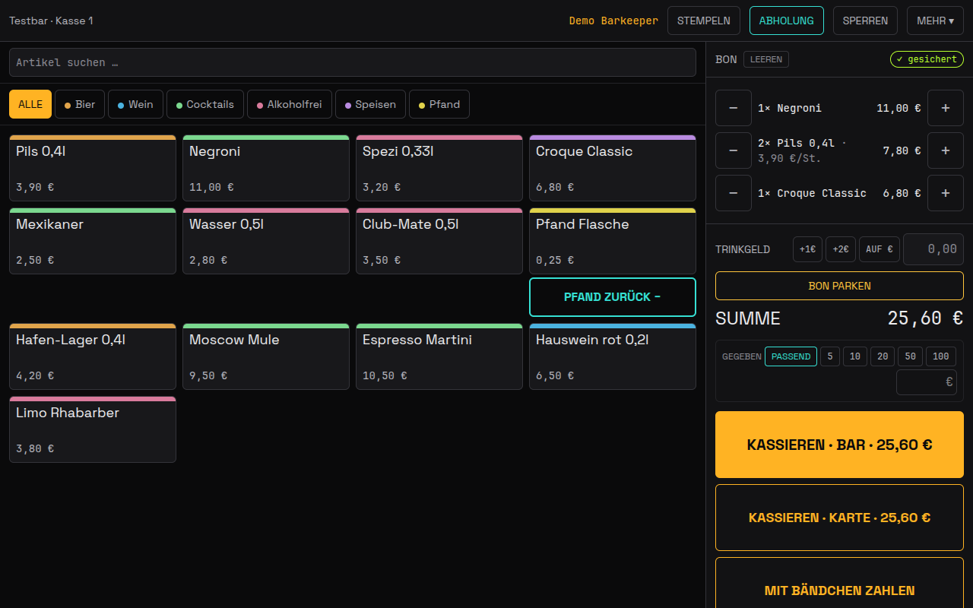
Task: Add Croque Classic tile to the bon
Action: point(613,168)
